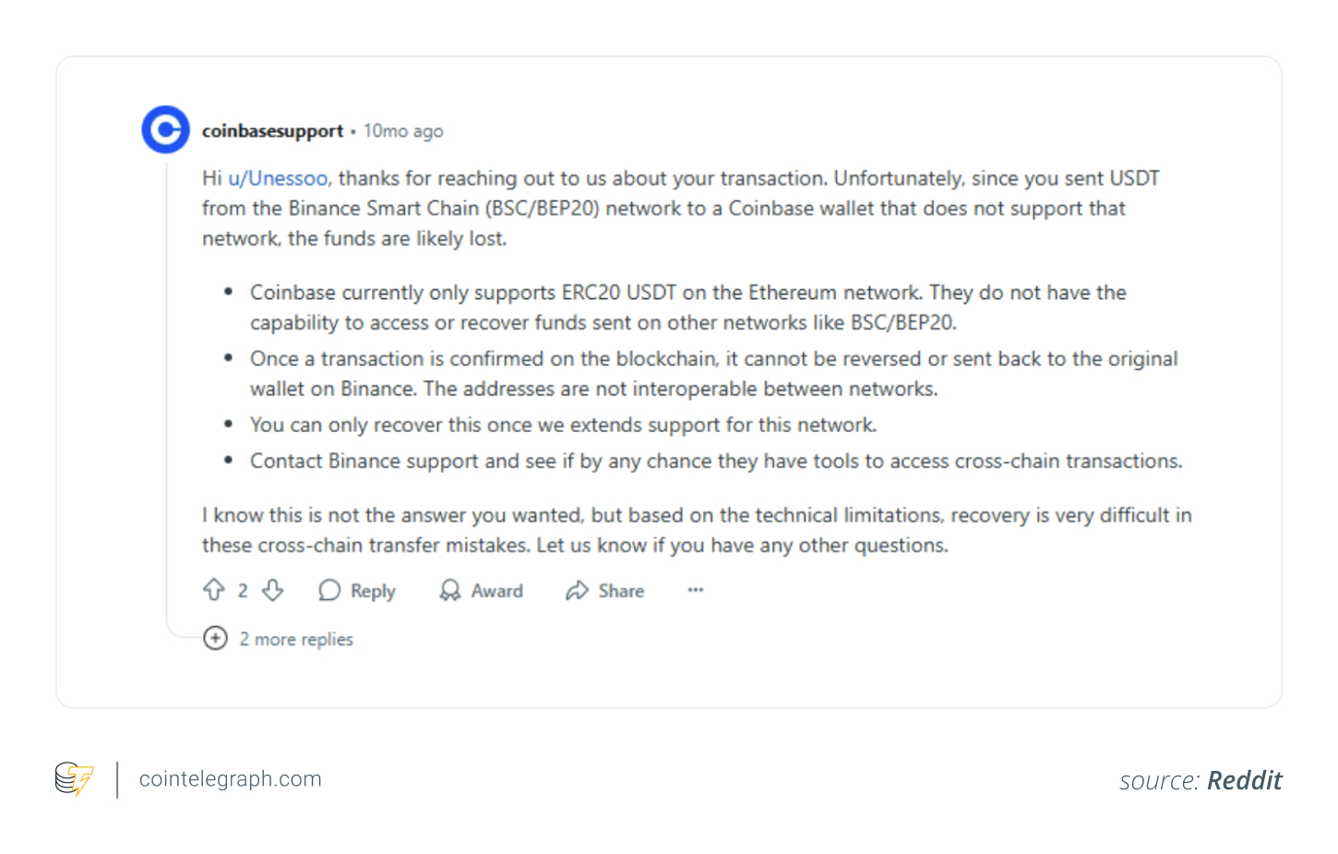Click the 10mo ago timestamp
The width and height of the screenshot is (1338, 854).
[x=403, y=130]
